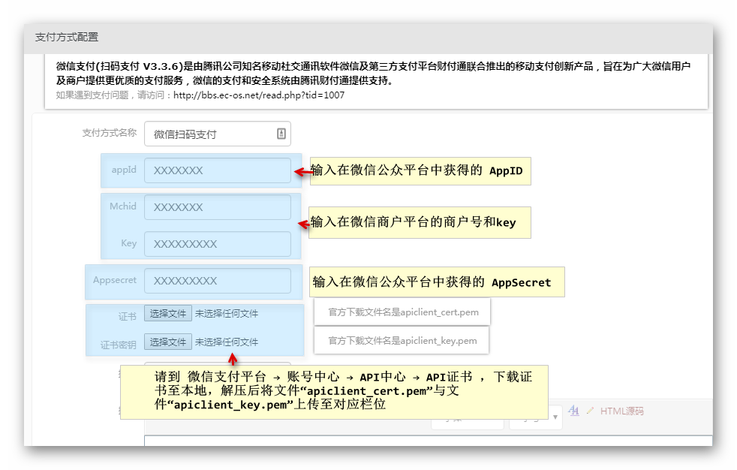The height and width of the screenshot is (470, 737).
Task: Click the hint 官方下载文件名是apiclient_cert.pem
Action: (403, 312)
